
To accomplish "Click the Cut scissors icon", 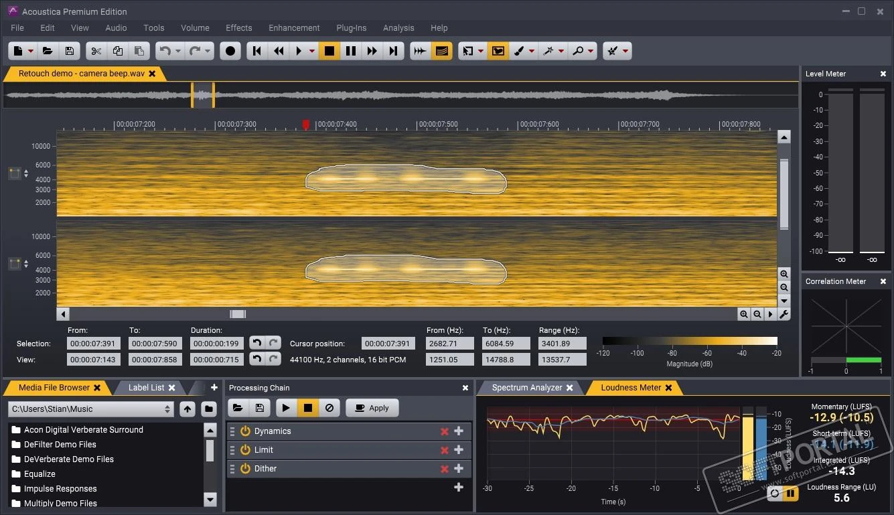I will 96,51.
